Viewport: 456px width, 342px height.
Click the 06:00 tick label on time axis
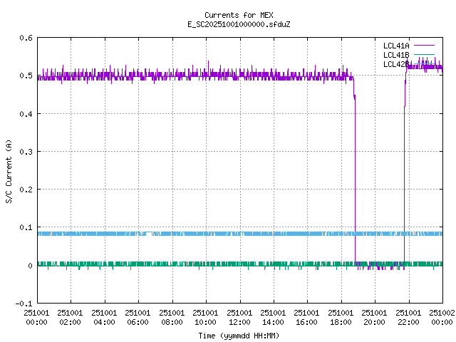[138, 318]
